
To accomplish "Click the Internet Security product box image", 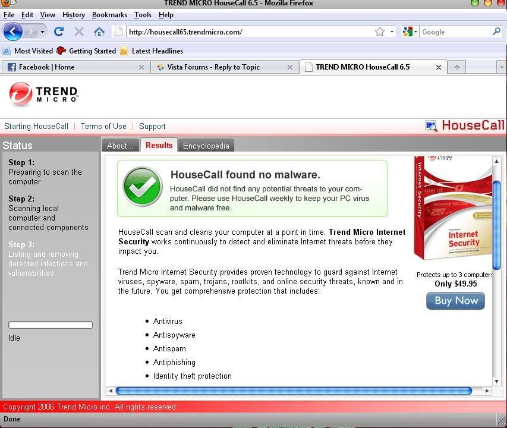I will click(453, 209).
